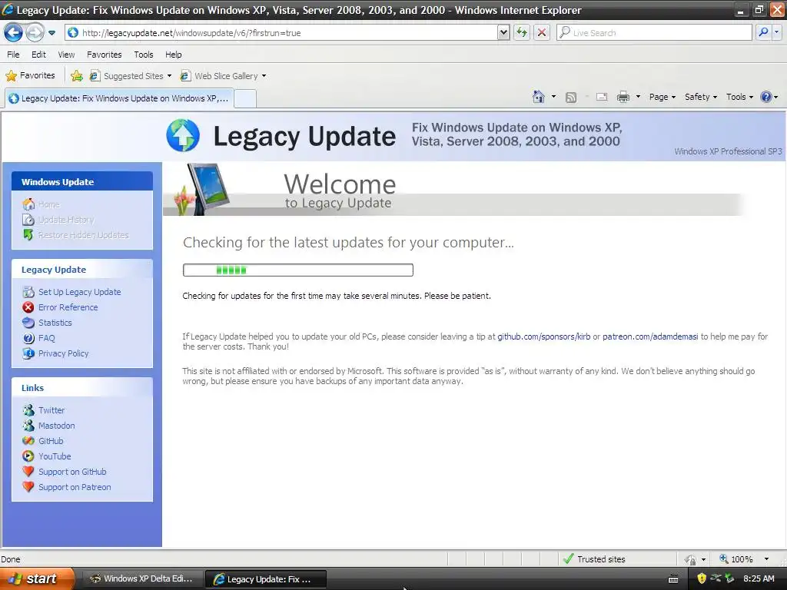The height and width of the screenshot is (590, 787).
Task: Click the Windows Start button
Action: pos(36,578)
